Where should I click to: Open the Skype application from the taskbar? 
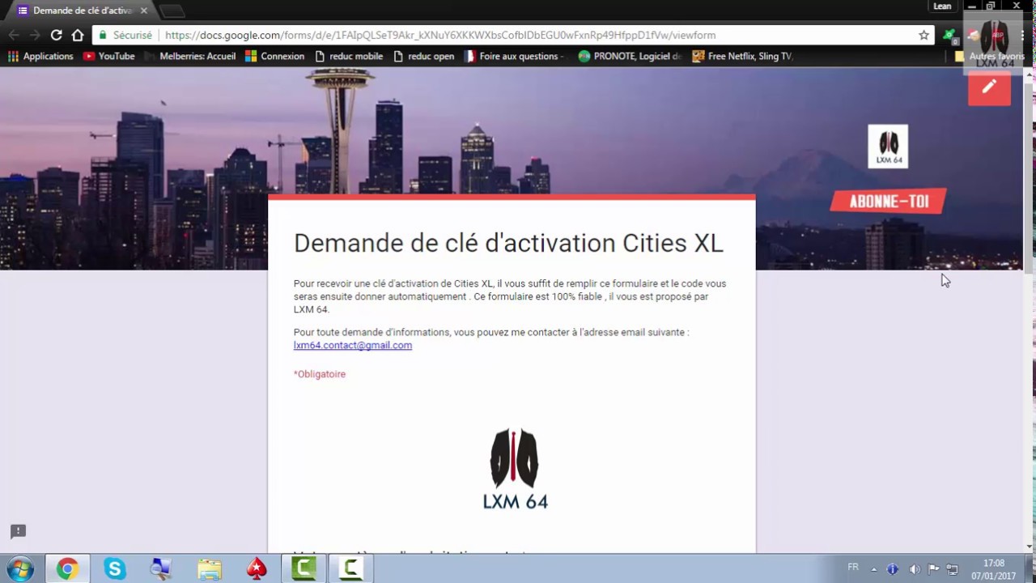tap(115, 568)
